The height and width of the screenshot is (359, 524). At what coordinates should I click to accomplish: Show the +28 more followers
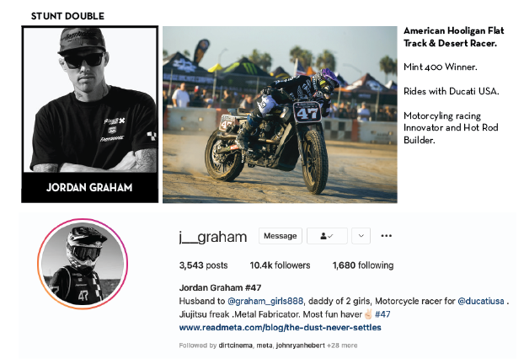(342, 346)
